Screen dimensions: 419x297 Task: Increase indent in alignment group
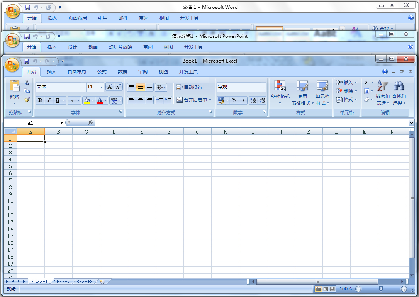[168, 100]
